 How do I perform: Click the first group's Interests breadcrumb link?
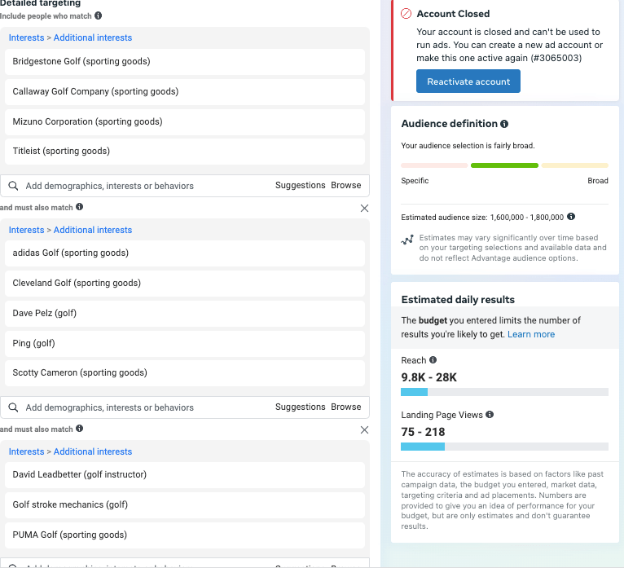pos(26,37)
